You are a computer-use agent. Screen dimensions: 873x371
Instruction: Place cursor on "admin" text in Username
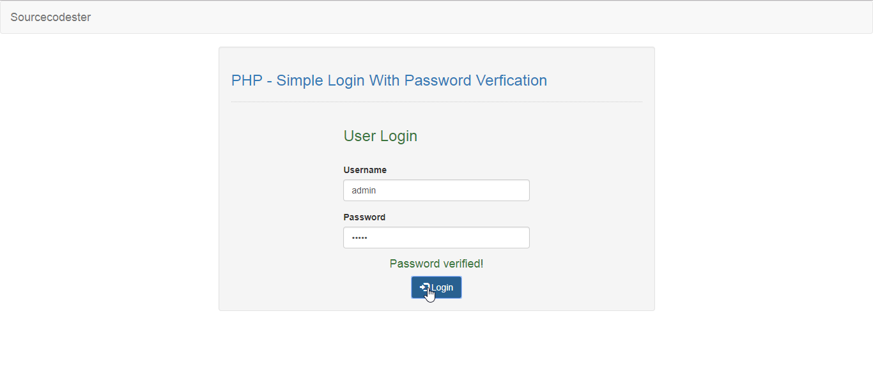click(364, 190)
